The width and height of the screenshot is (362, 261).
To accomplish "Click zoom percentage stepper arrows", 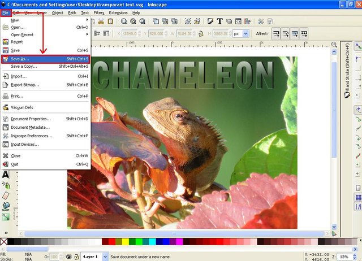I will (x=355, y=256).
